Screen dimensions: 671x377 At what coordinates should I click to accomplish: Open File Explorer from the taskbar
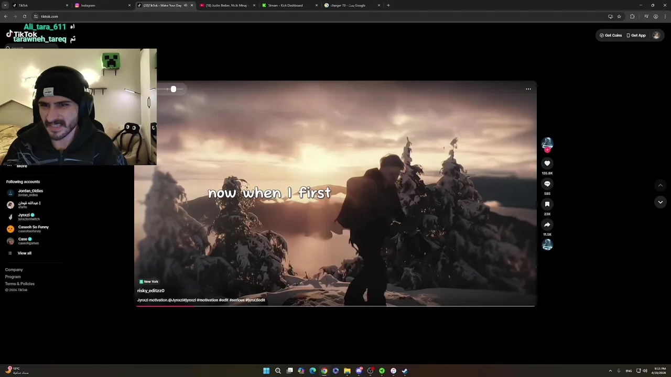347,371
